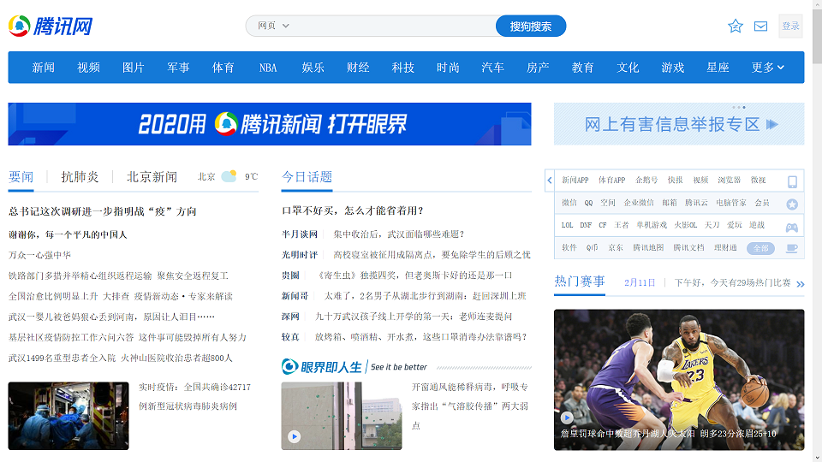The image size is (822, 462).
Task: Open headline 口罩不好买,怎么才能省着用?
Action: 352,210
